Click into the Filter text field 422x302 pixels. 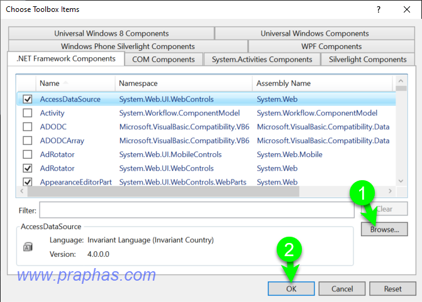[x=195, y=210]
